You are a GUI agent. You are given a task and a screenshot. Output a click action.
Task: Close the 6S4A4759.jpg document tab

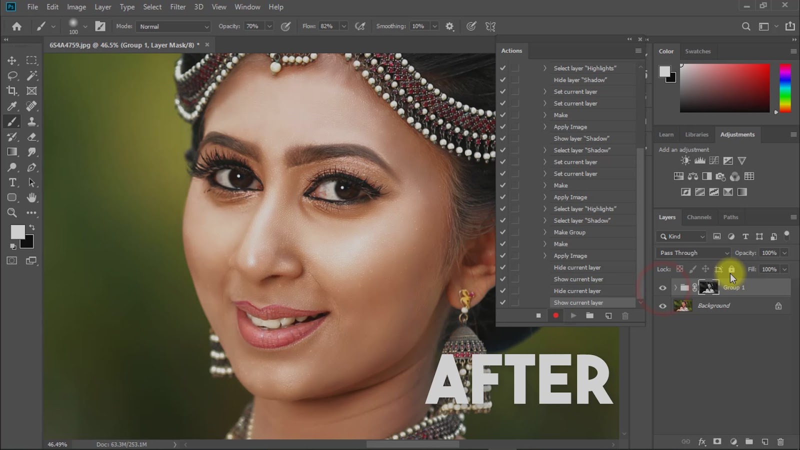click(x=207, y=45)
